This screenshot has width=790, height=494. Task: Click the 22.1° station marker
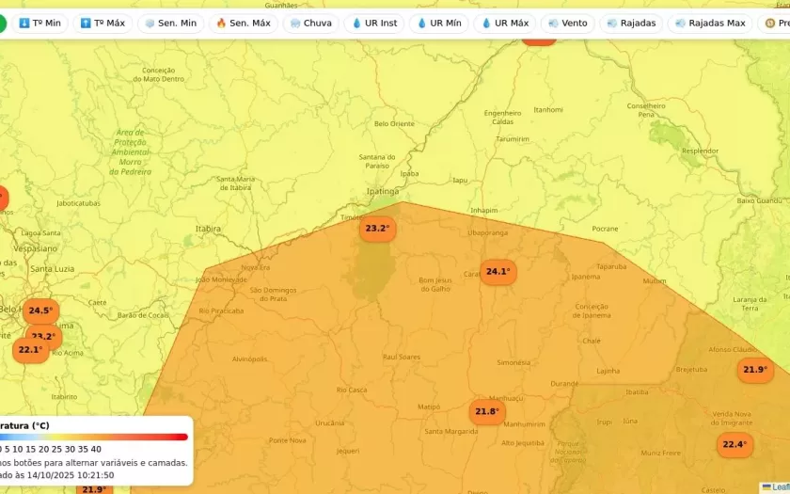click(x=30, y=350)
